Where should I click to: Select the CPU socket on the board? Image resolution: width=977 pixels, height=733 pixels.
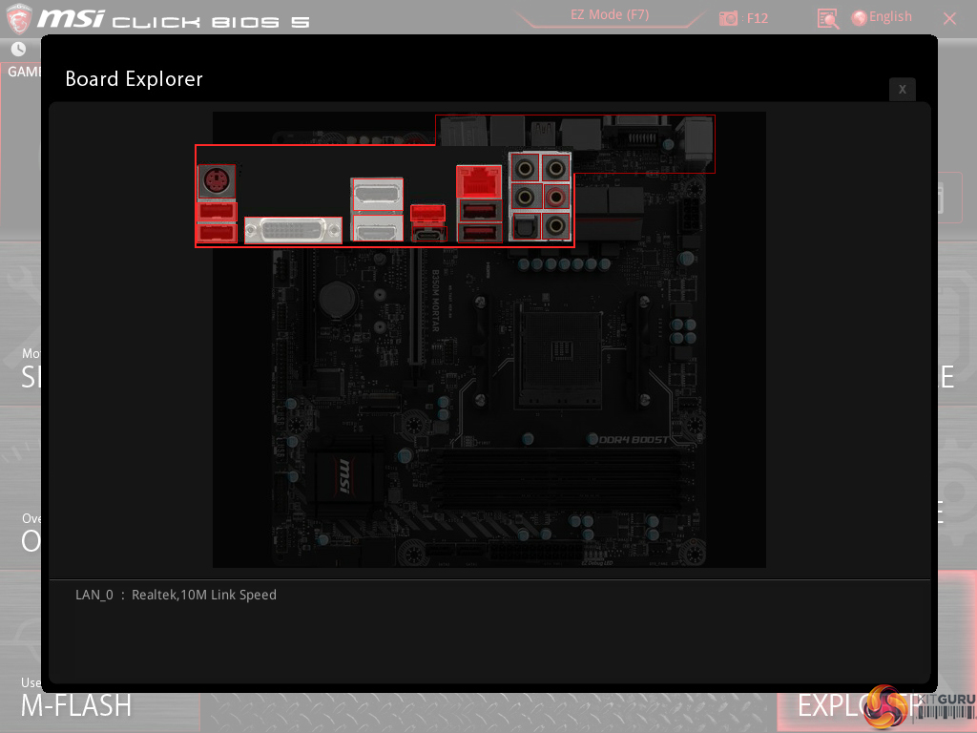(561, 359)
